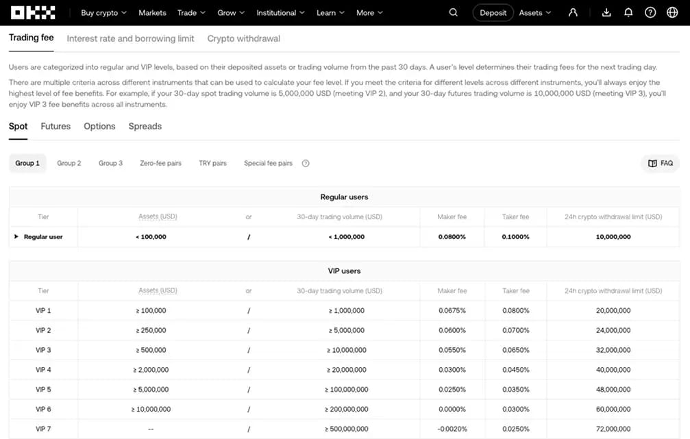The width and height of the screenshot is (690, 439).
Task: Click the Deposit button
Action: (493, 13)
